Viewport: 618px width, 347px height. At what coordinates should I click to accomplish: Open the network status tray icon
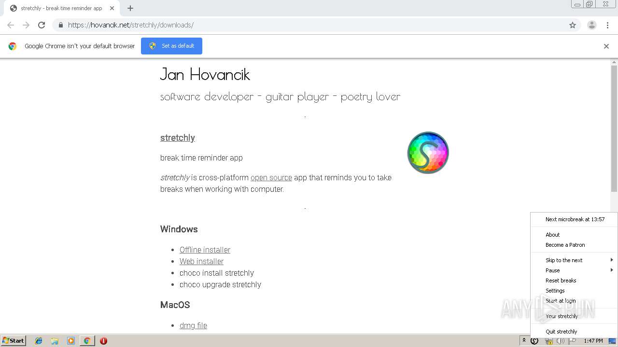click(549, 341)
